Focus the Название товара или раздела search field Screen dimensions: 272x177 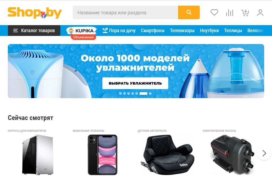click(125, 12)
